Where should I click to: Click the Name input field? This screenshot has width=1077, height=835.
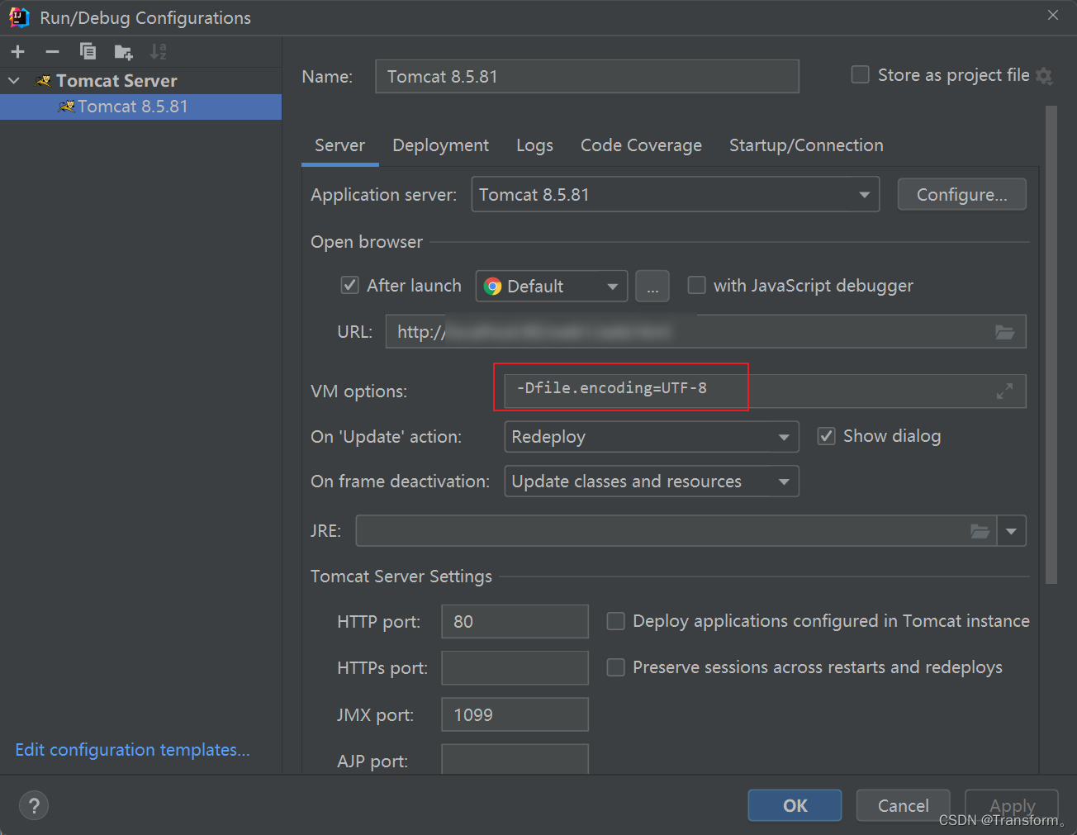click(587, 76)
